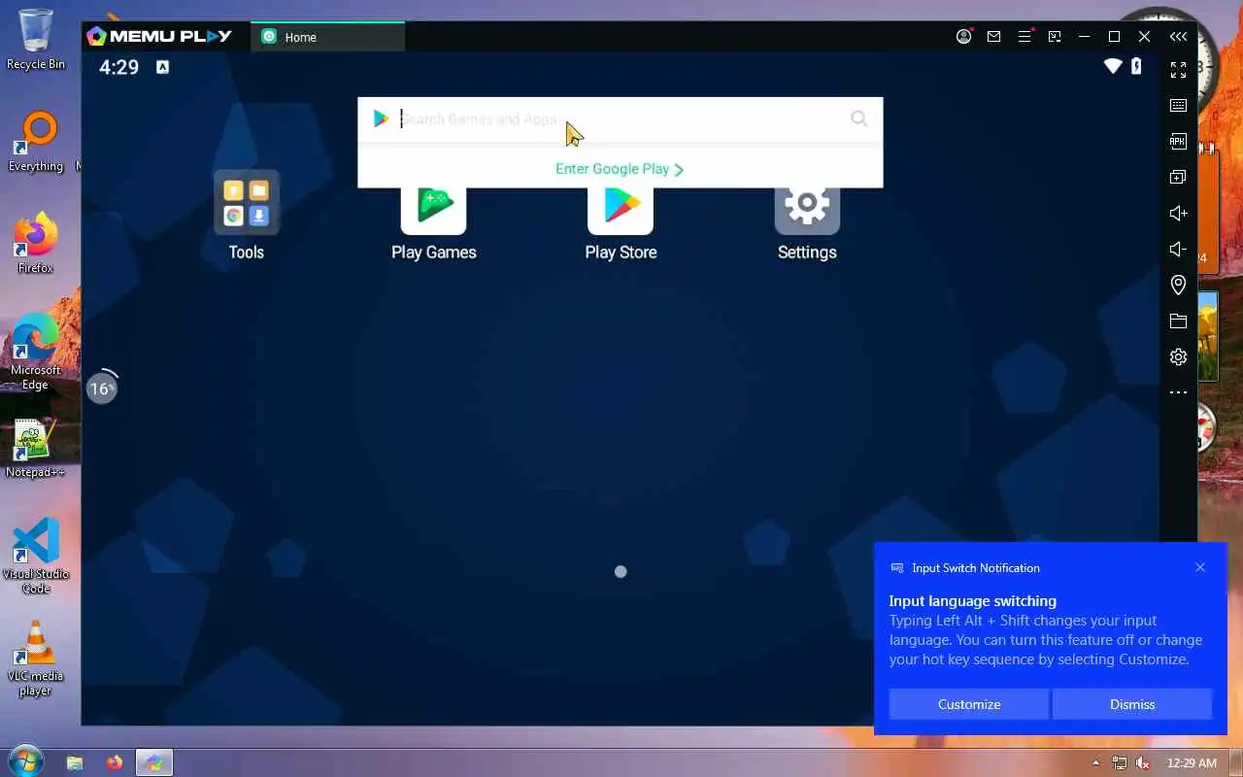Click the home screen page indicator dot
The height and width of the screenshot is (777, 1243).
tap(621, 571)
